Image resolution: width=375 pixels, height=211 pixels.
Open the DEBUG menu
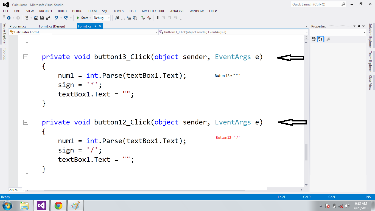[x=77, y=11]
